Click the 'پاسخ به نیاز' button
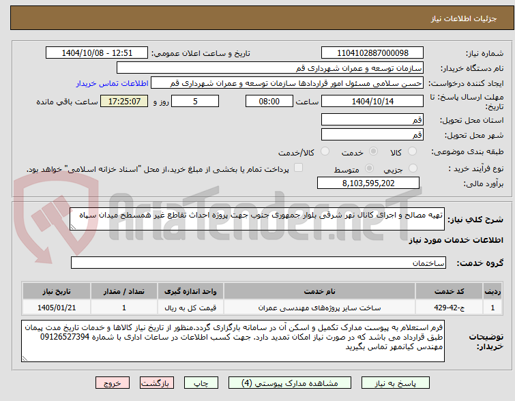This screenshot has height=401, width=515. tap(396, 383)
